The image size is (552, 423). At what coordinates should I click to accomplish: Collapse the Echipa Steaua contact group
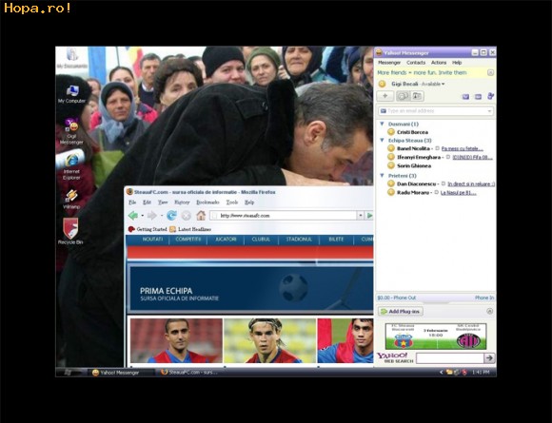tap(382, 140)
